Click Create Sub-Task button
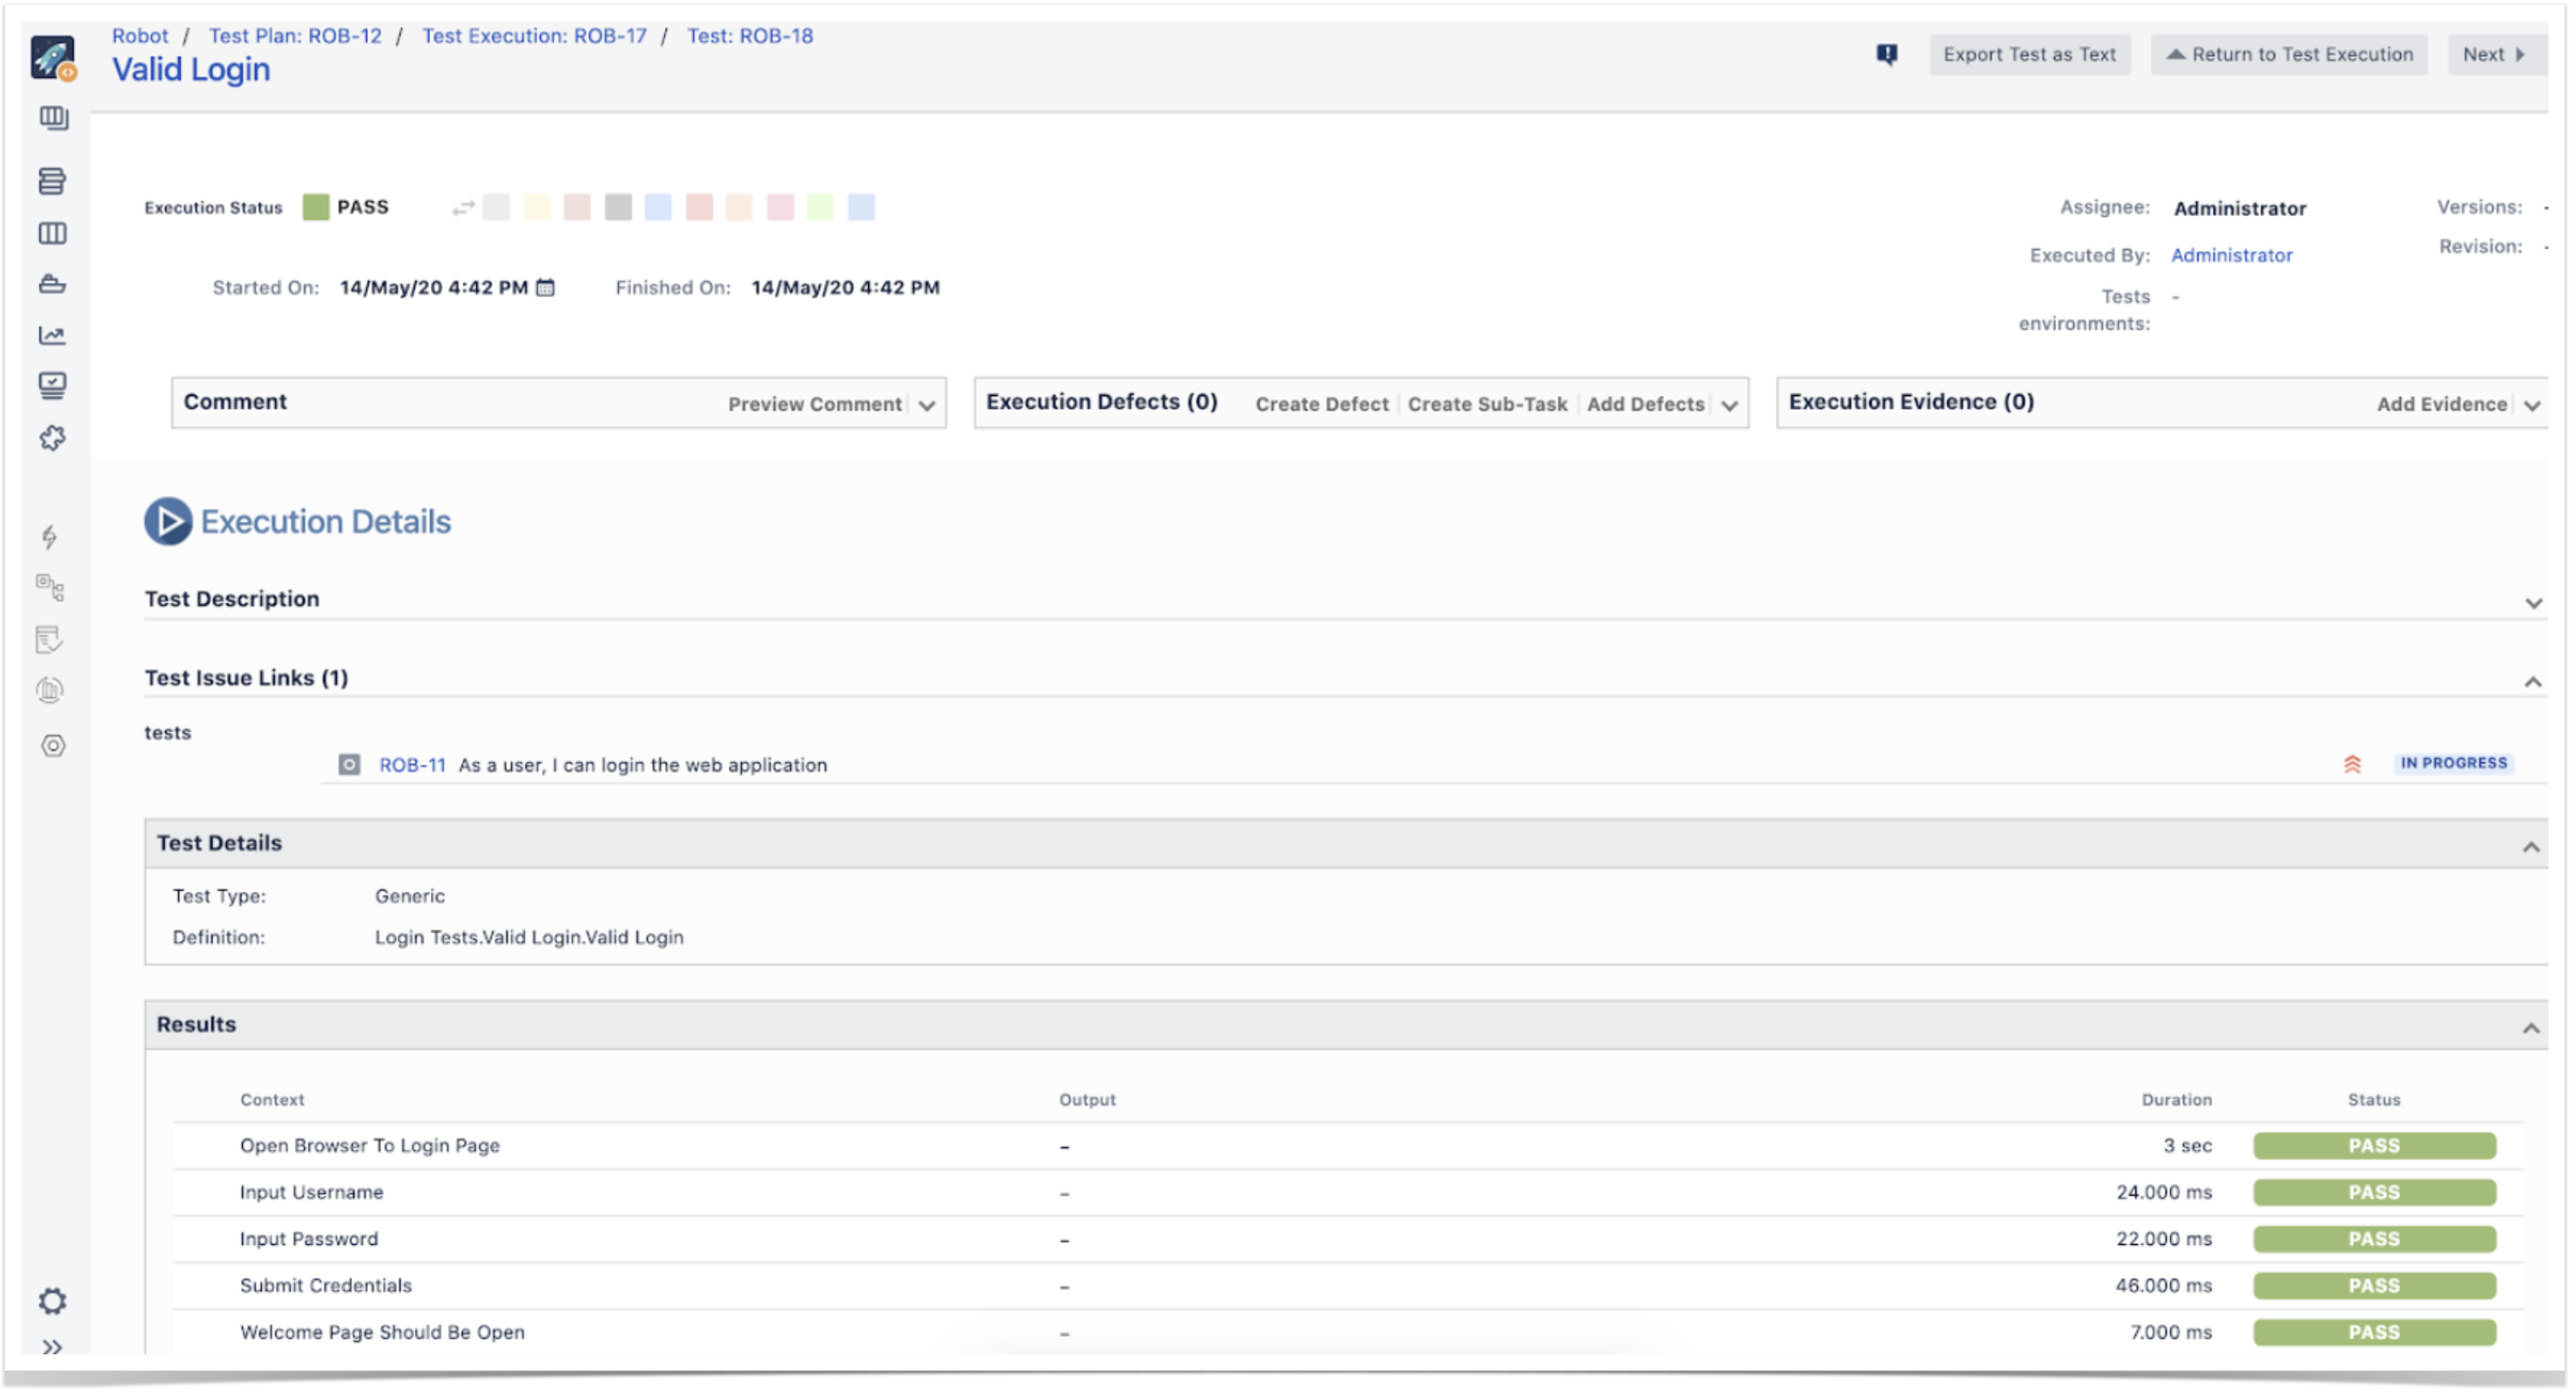The image size is (2576, 1394). [x=1488, y=404]
